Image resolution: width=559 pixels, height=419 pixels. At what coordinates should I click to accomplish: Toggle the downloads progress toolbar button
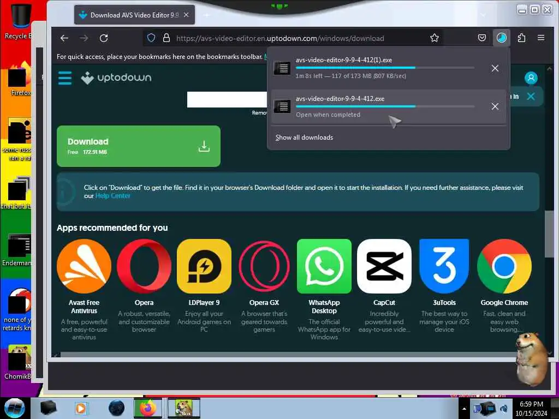(x=501, y=38)
